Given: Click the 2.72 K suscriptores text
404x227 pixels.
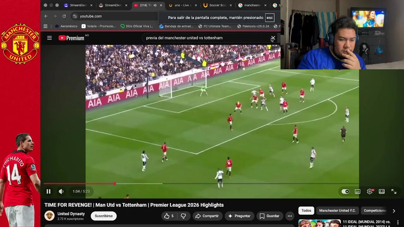Looking at the screenshot, I should [x=70, y=219].
